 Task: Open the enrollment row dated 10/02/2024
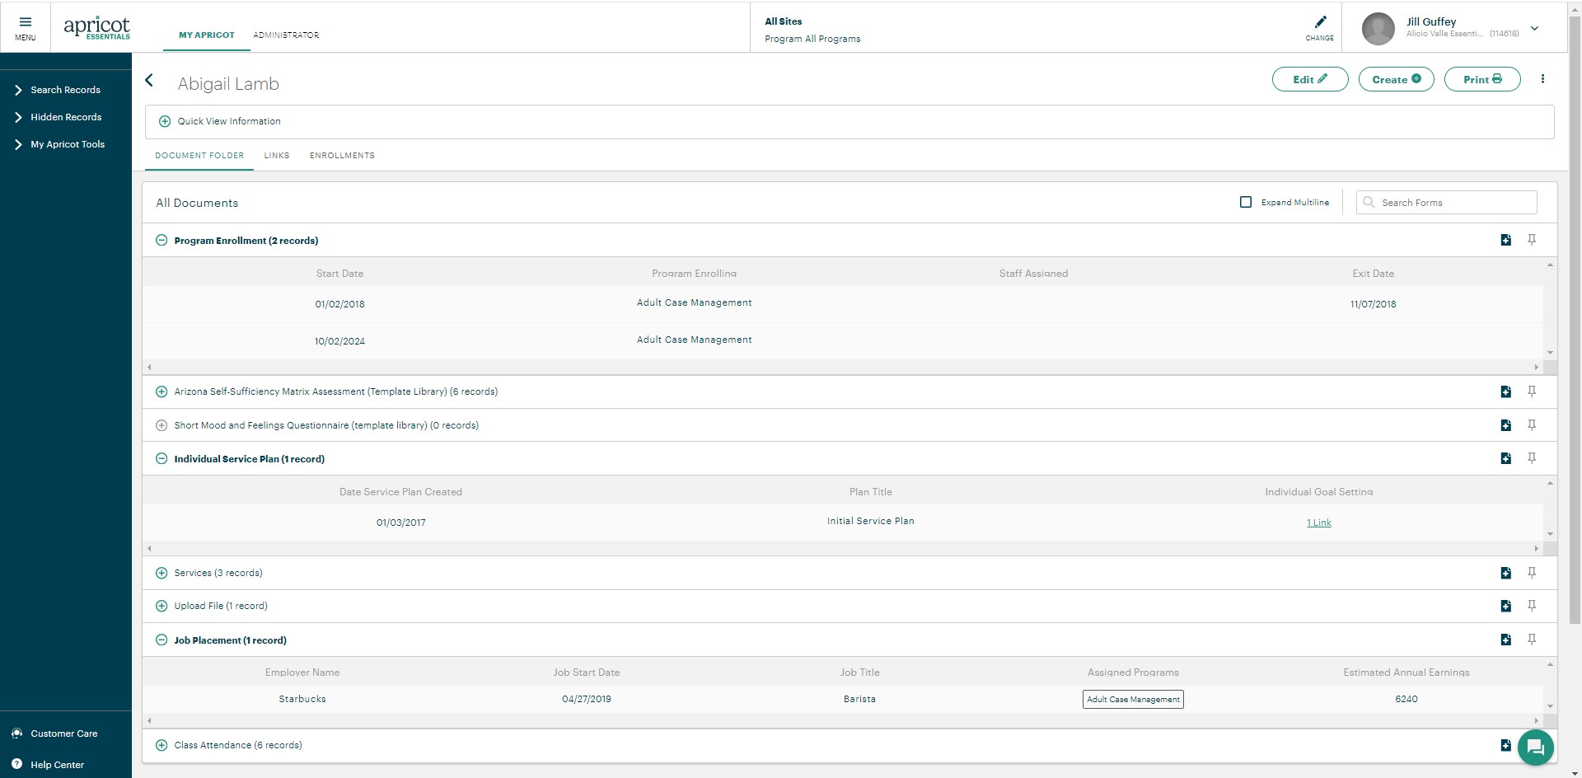point(842,340)
